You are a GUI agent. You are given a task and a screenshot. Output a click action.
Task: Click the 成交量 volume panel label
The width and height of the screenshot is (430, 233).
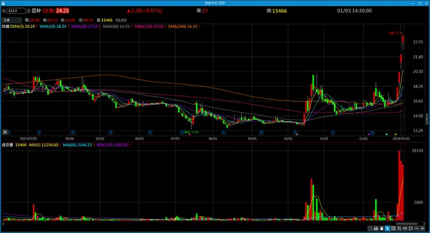8,145
